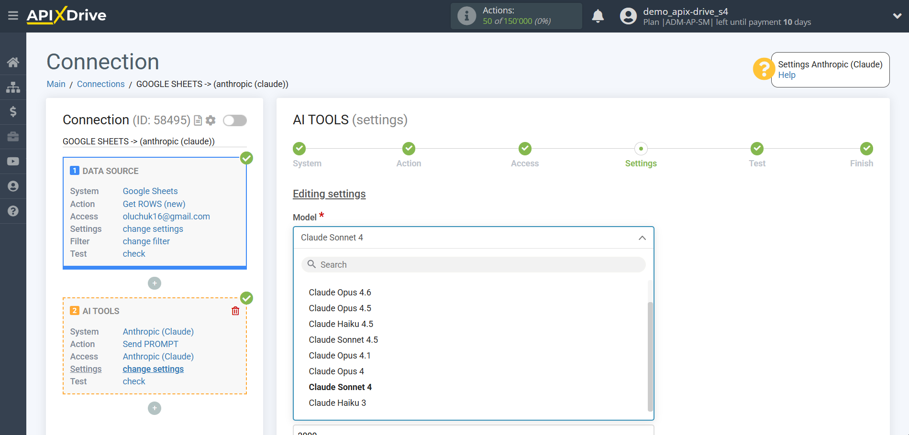
Task: Go to the Action step
Action: point(409,149)
